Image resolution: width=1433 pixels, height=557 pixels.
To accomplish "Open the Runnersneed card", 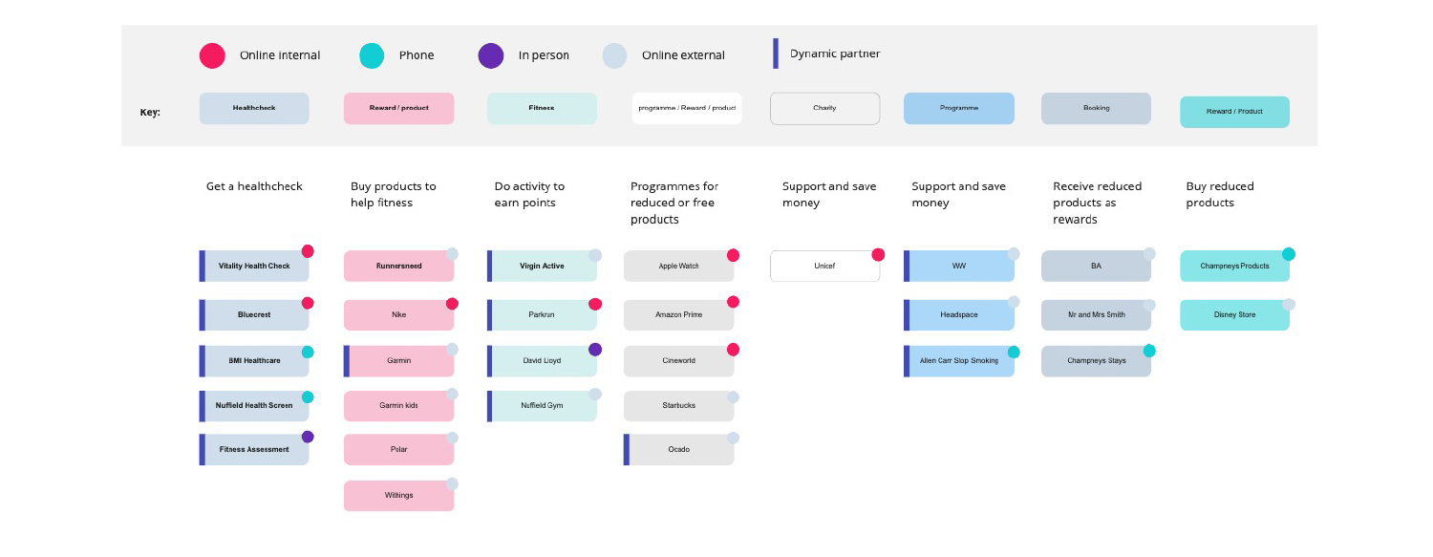I will point(398,266).
